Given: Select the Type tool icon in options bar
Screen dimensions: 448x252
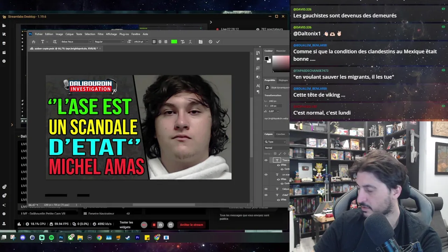Looking at the screenshot, I should 43,42.
